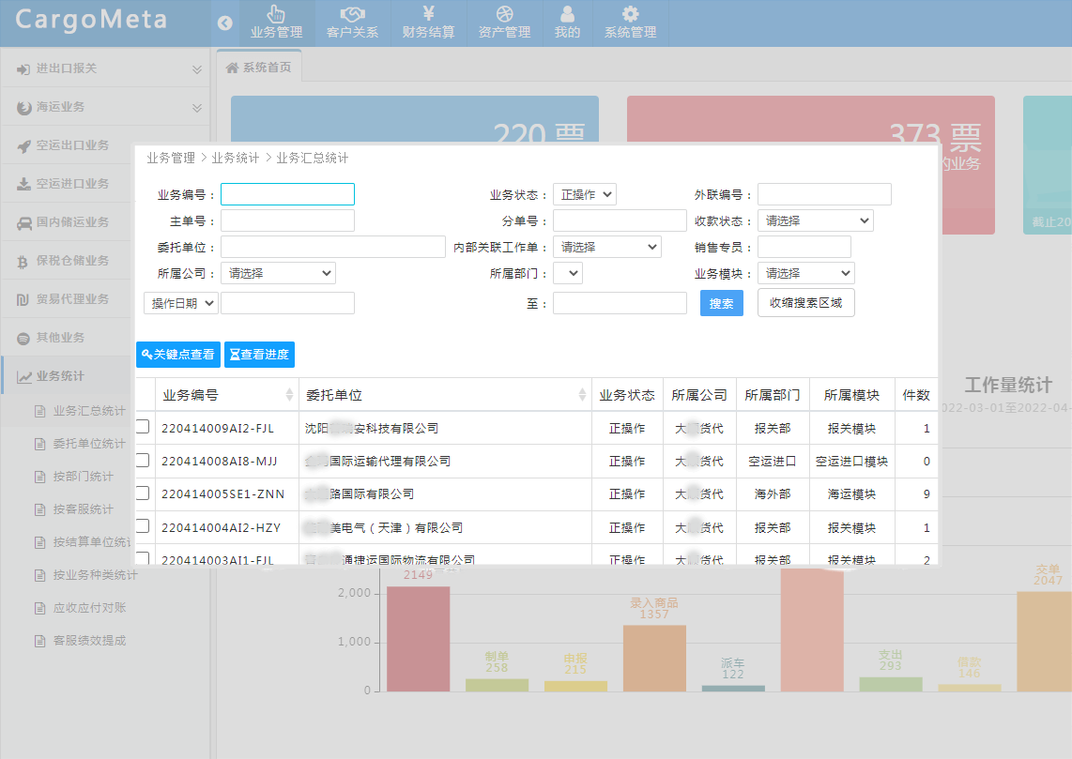Screen dimensions: 1072x759
Task: Select the 220414005SE1-ZNN row checkbox
Action: coord(143,493)
